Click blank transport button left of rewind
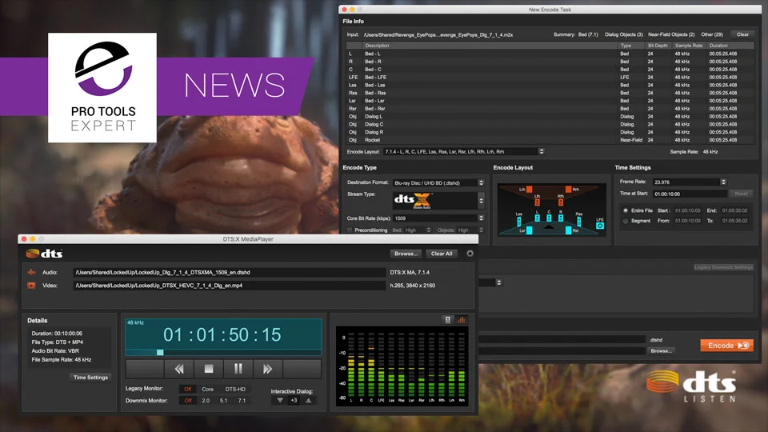The width and height of the screenshot is (768, 432). [145, 369]
